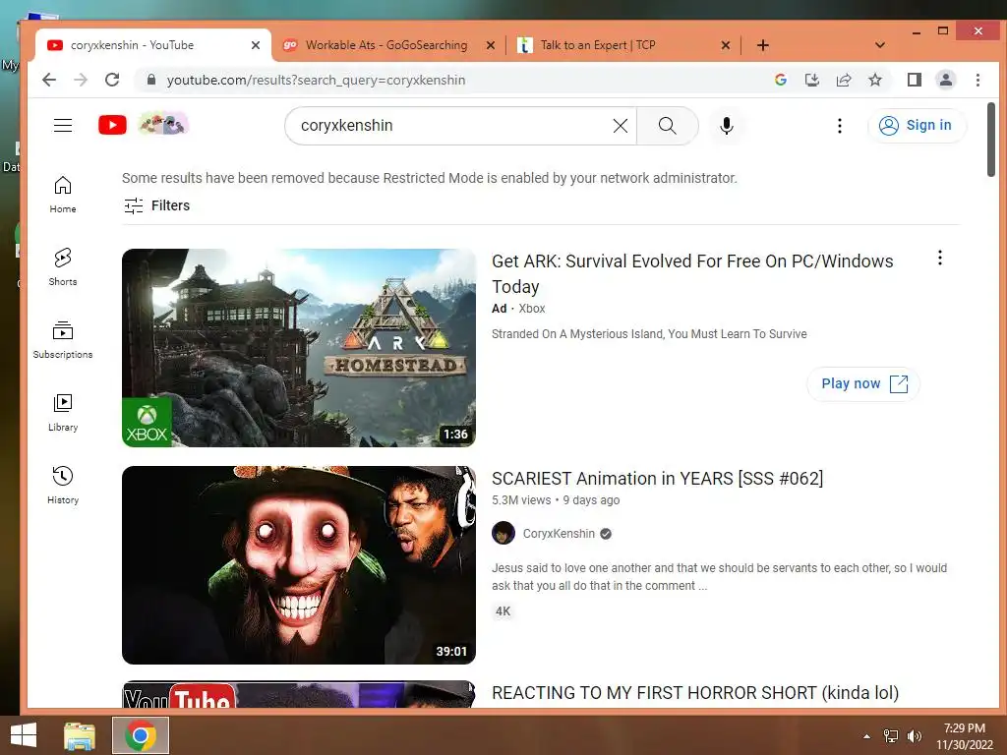Open the YouTube hamburger guide menu

click(63, 125)
